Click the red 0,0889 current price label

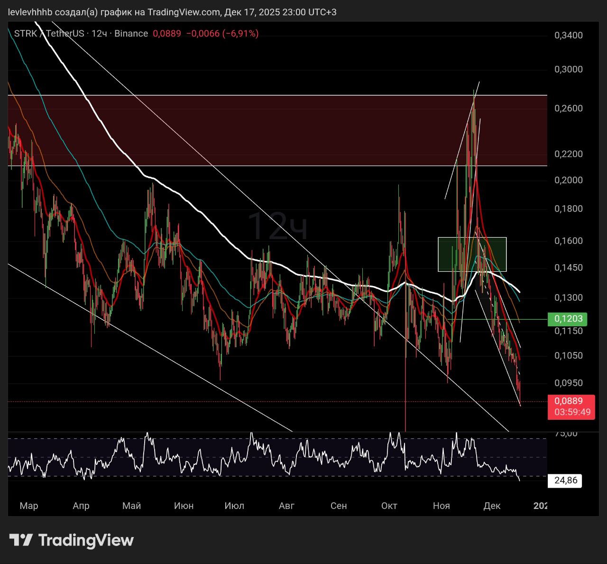[568, 401]
